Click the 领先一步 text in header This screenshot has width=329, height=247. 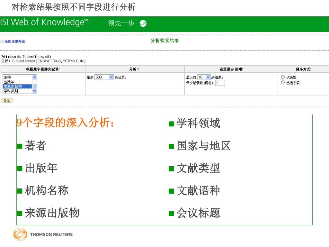(121, 23)
